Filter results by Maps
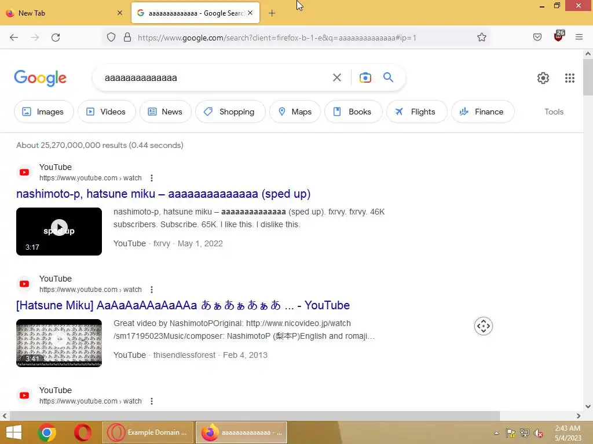This screenshot has height=444, width=593. pos(295,112)
